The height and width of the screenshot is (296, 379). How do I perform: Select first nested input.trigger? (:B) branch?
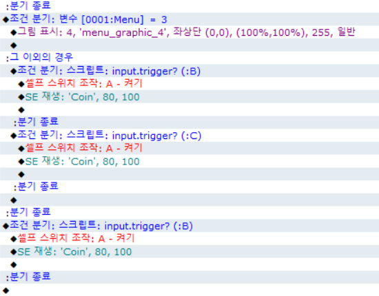(x=189, y=71)
